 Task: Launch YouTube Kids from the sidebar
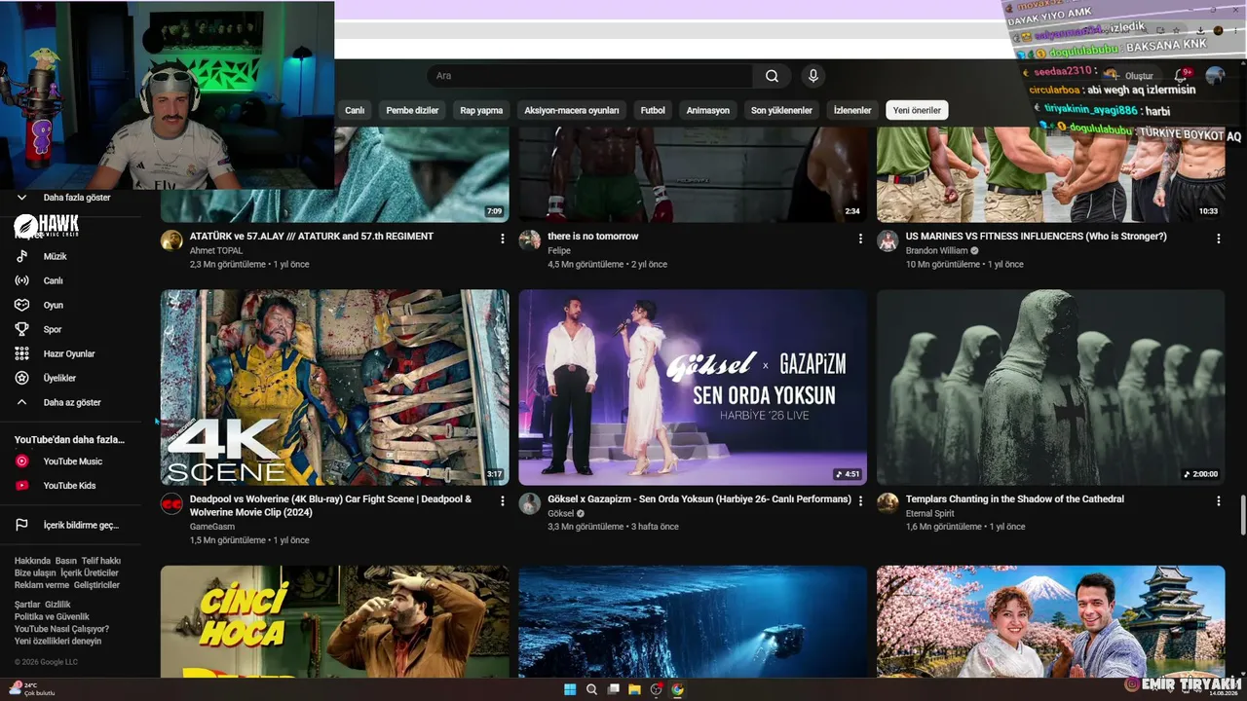click(69, 486)
